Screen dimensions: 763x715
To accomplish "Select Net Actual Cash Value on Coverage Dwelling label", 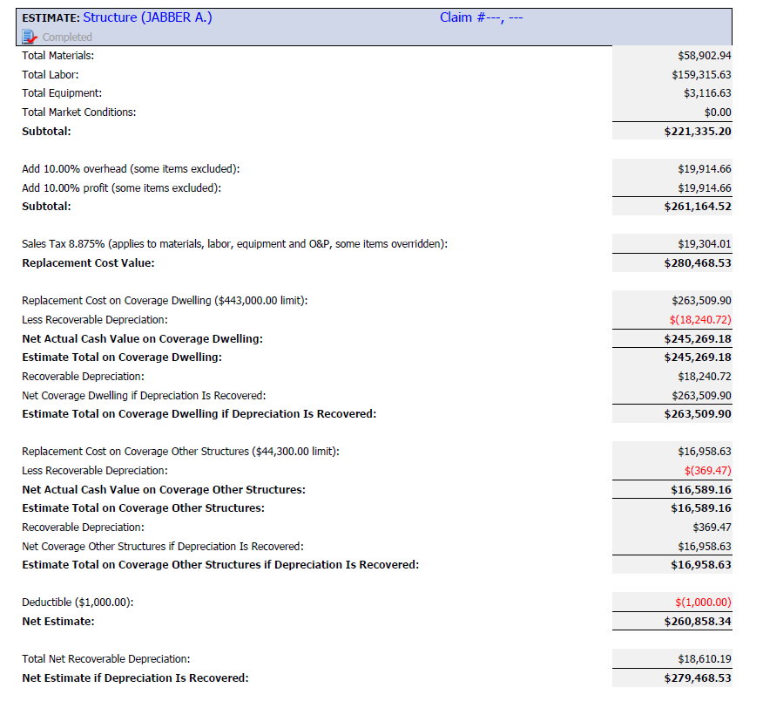I will tap(142, 339).
